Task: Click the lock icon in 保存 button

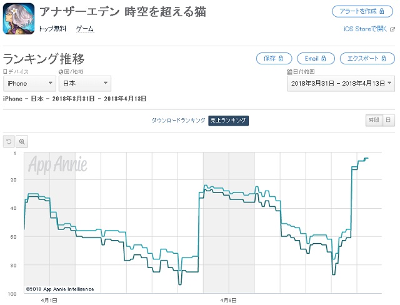Action: [281, 58]
